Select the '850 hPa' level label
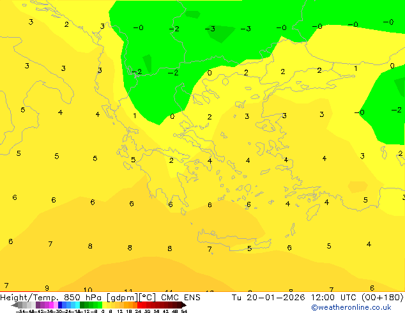405x313 pixels. pyautogui.click(x=82, y=298)
